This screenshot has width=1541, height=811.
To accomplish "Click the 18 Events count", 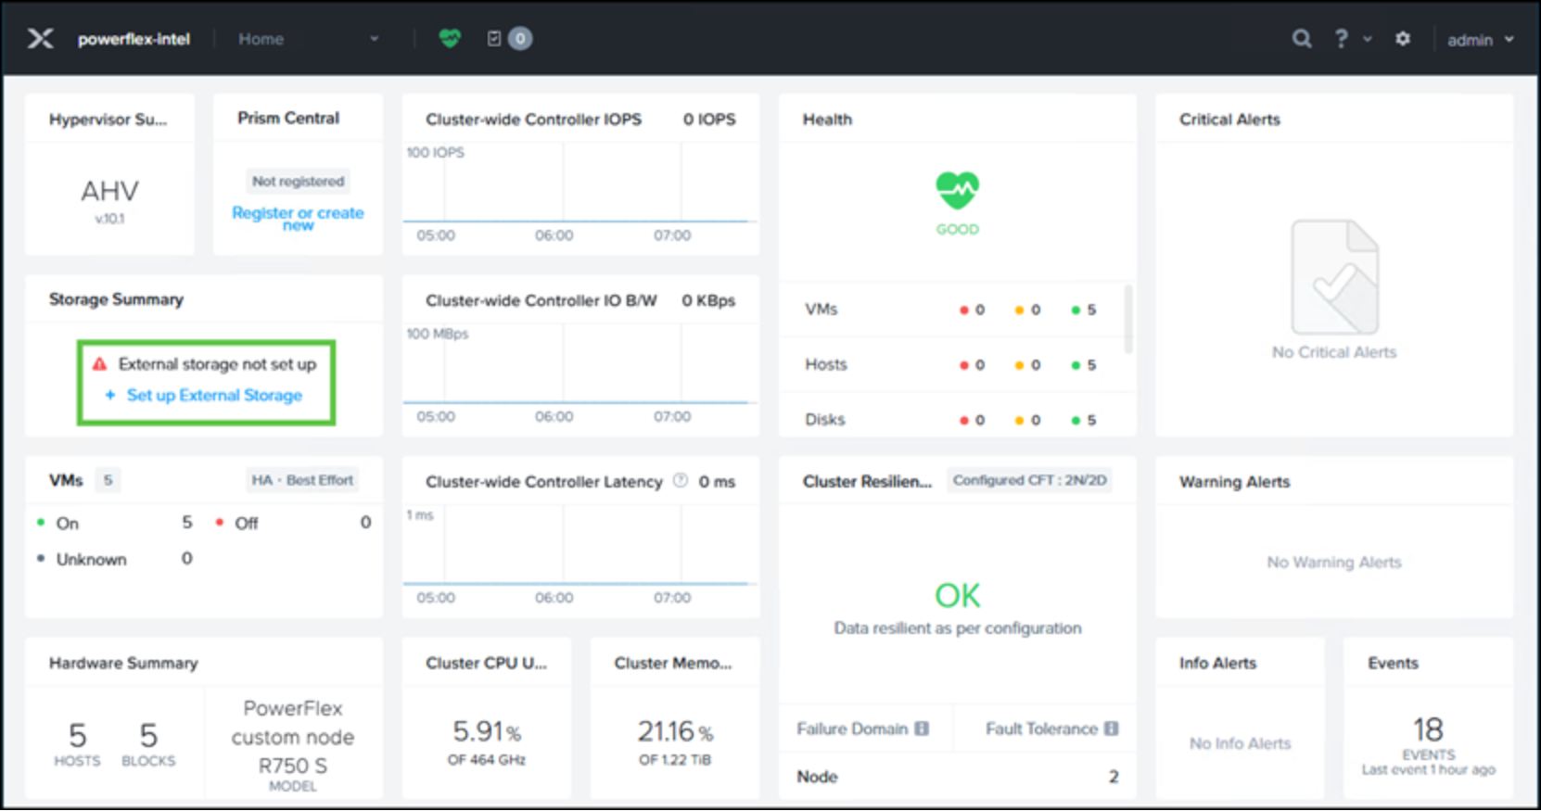I will pyautogui.click(x=1428, y=729).
